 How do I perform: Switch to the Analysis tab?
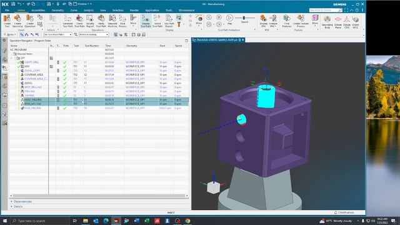(x=89, y=10)
